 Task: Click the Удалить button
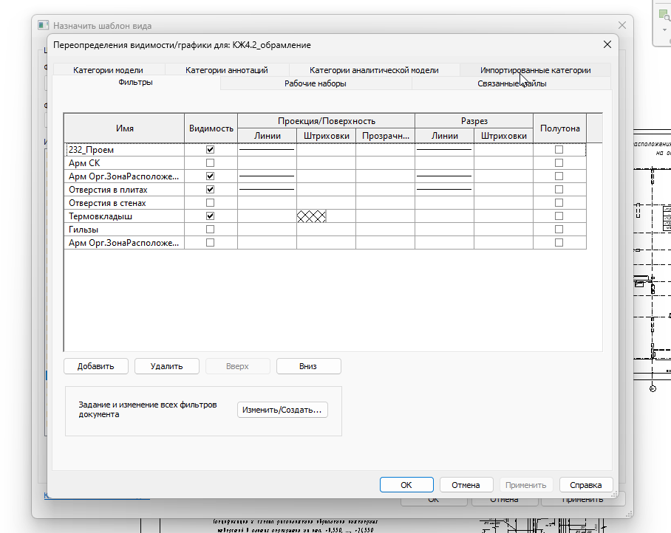coord(167,366)
